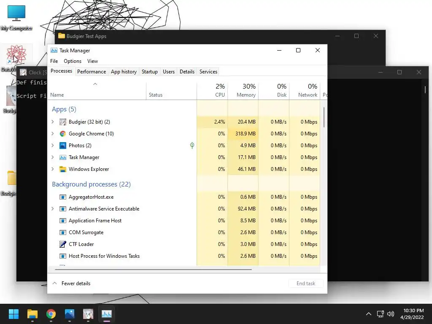Click the Antimalware Service Executable icon
The image size is (432, 324).
(x=63, y=209)
